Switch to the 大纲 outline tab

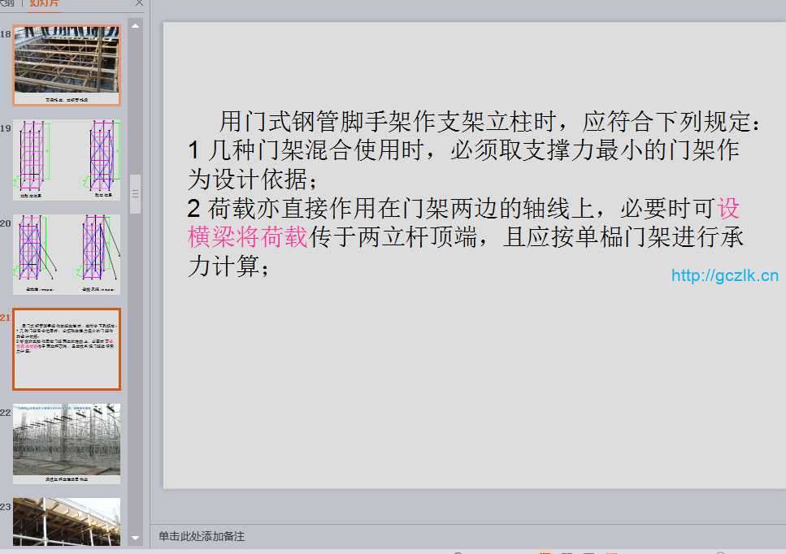click(7, 3)
